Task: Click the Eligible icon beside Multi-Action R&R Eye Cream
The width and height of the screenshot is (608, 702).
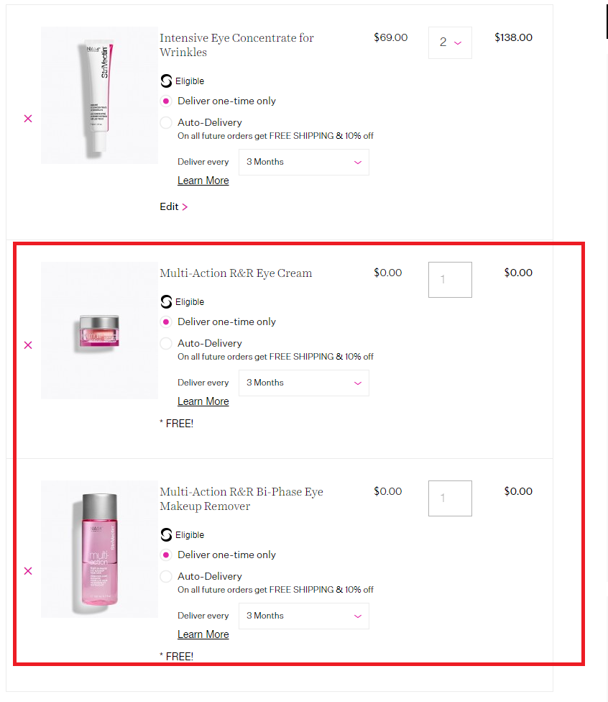Action: pyautogui.click(x=165, y=301)
